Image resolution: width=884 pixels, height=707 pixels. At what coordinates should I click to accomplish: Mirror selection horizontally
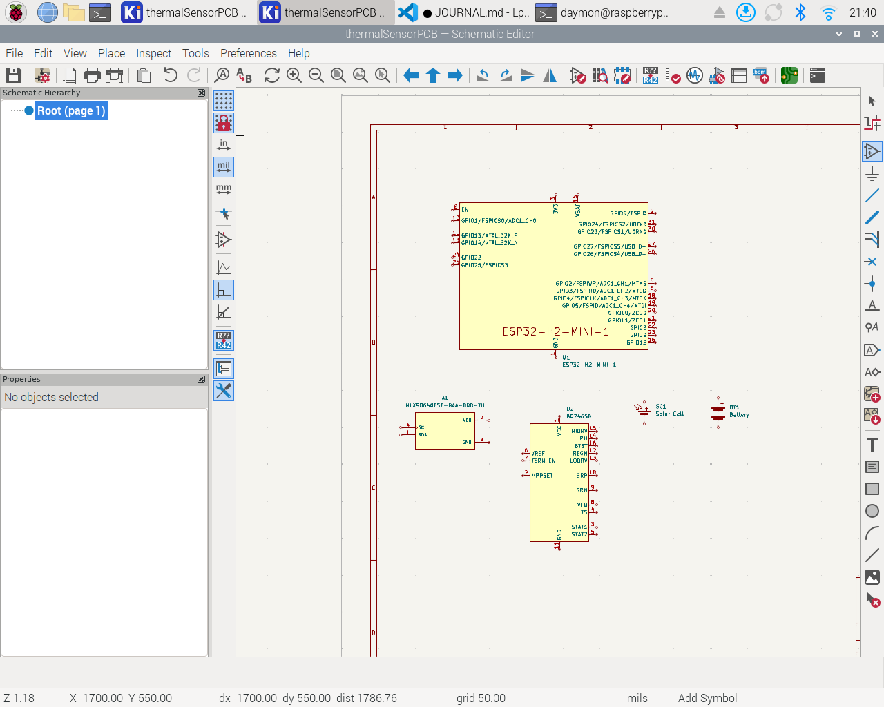pyautogui.click(x=550, y=75)
